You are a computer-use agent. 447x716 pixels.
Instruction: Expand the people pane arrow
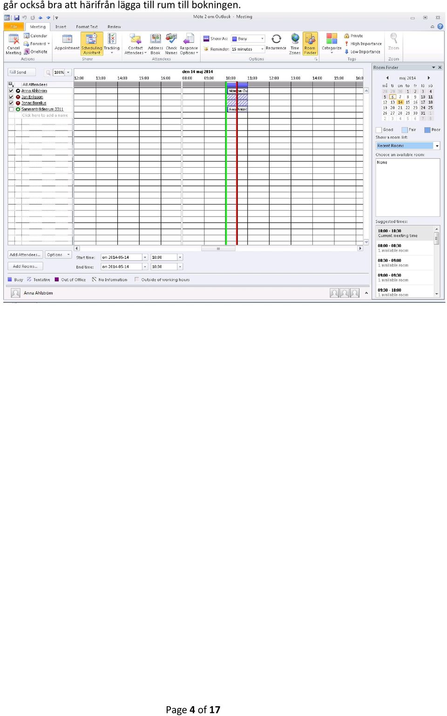click(x=366, y=293)
